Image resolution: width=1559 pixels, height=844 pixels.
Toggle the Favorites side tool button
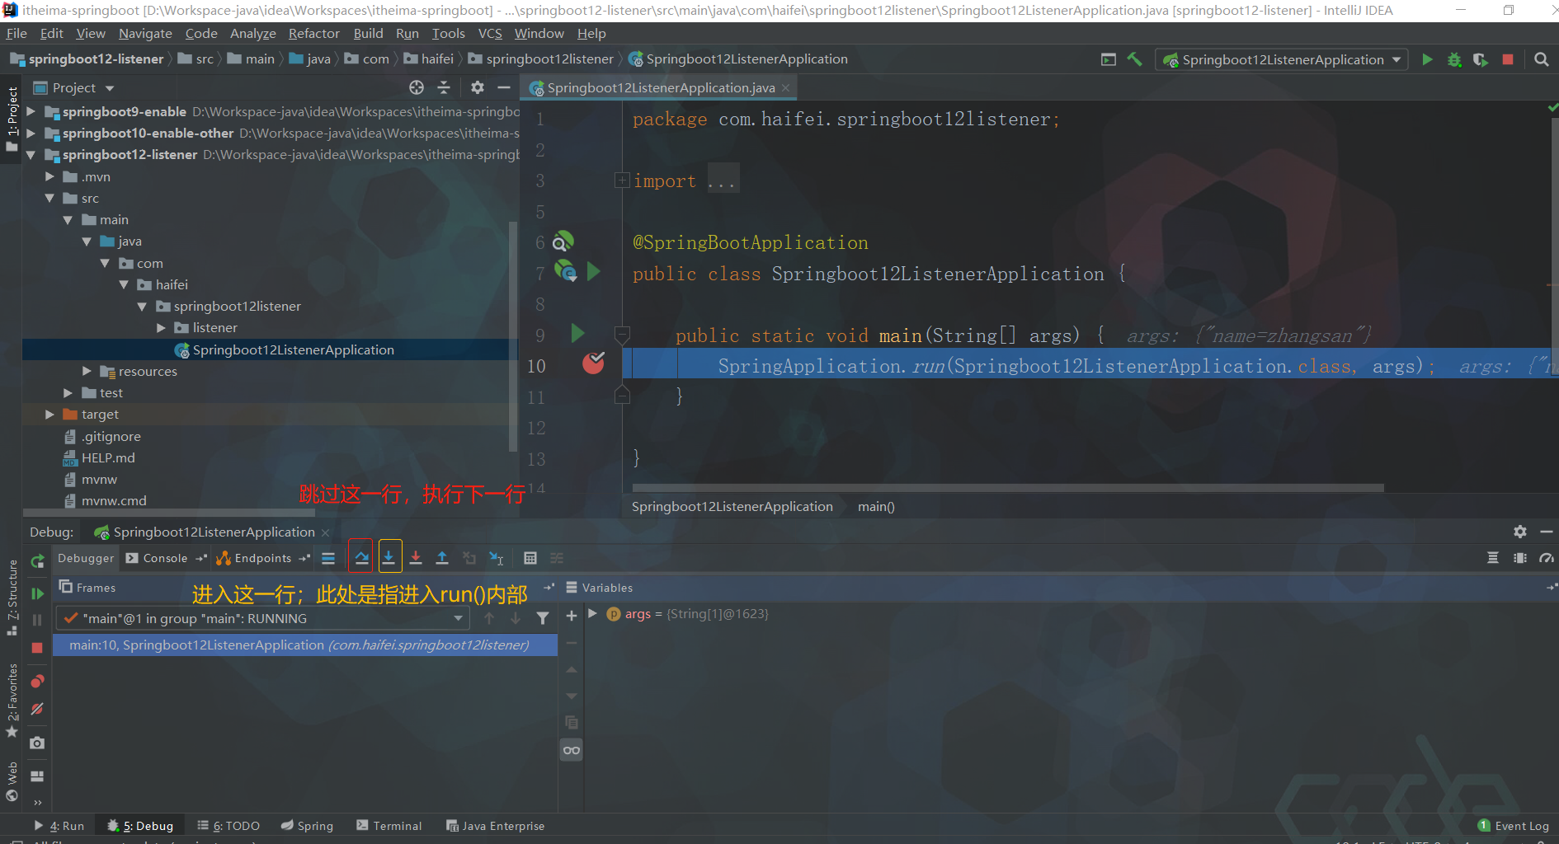(12, 701)
